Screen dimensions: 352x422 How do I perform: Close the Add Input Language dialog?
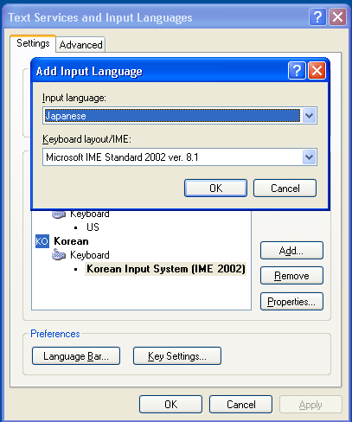pos(317,71)
